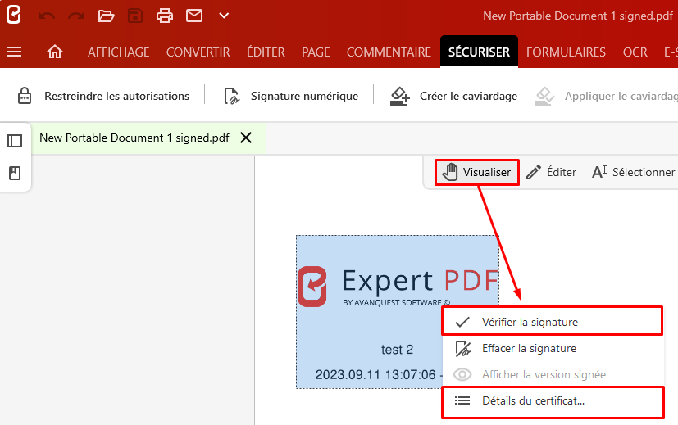Click the digital signature document icon

tap(232, 96)
